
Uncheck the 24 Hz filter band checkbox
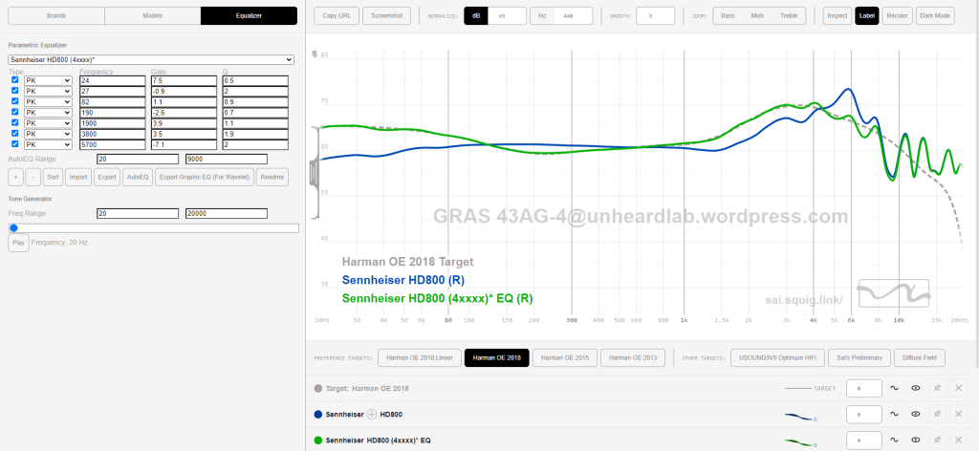point(15,80)
